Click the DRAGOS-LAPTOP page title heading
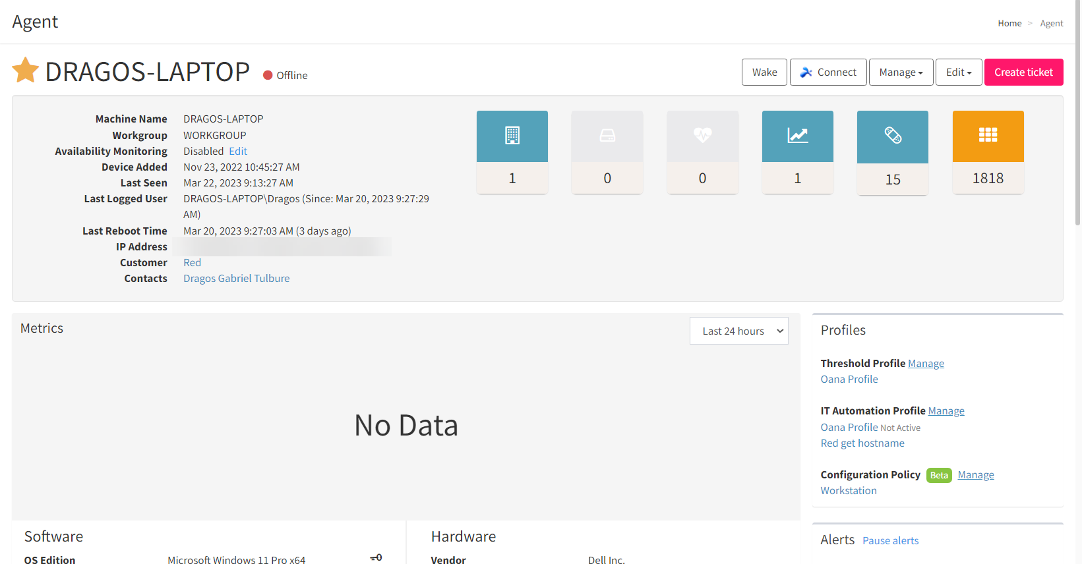1082x564 pixels. pyautogui.click(x=148, y=71)
